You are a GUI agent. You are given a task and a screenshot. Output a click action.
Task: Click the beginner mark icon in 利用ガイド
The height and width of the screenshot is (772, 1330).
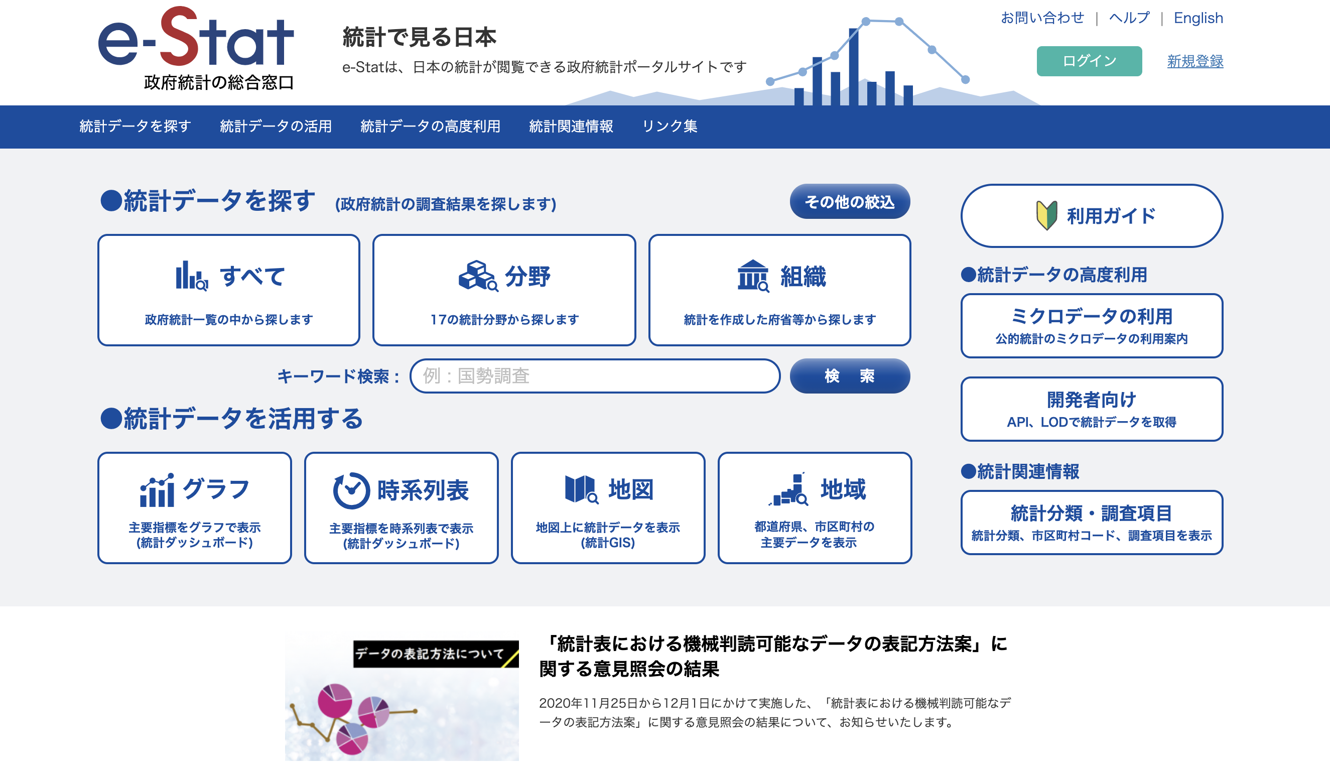(1046, 215)
